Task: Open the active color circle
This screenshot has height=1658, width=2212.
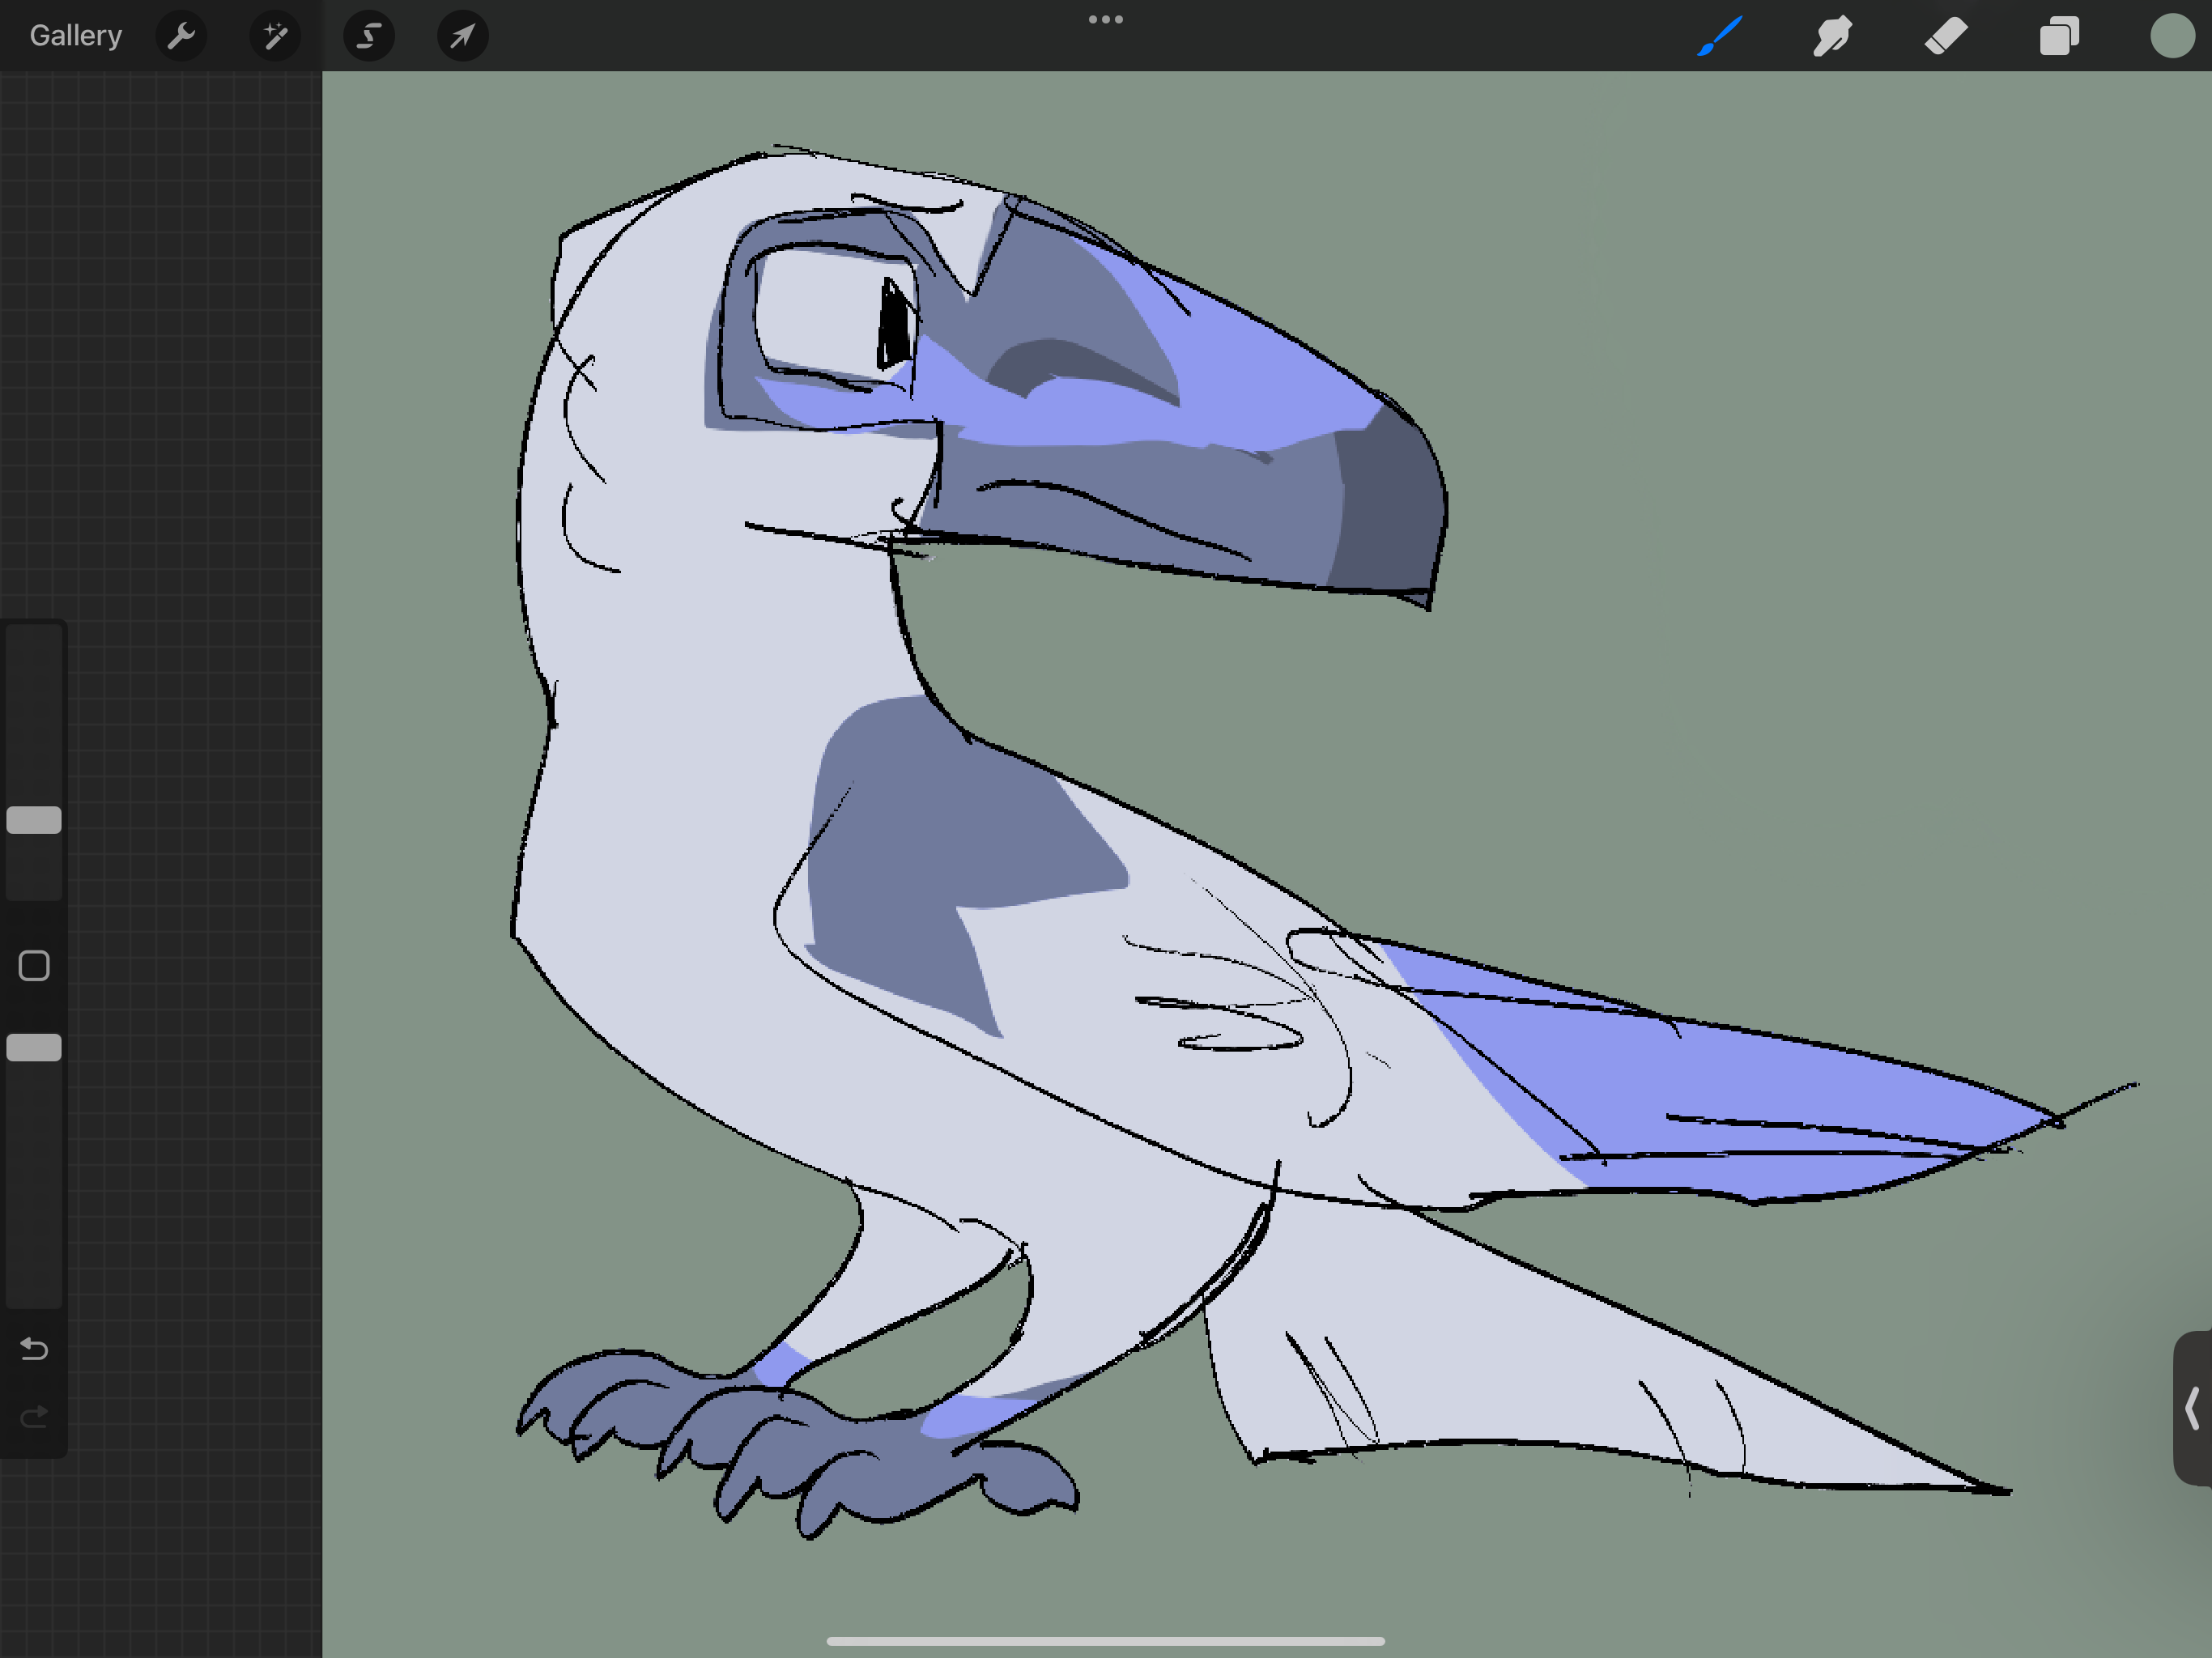Action: [x=2172, y=36]
